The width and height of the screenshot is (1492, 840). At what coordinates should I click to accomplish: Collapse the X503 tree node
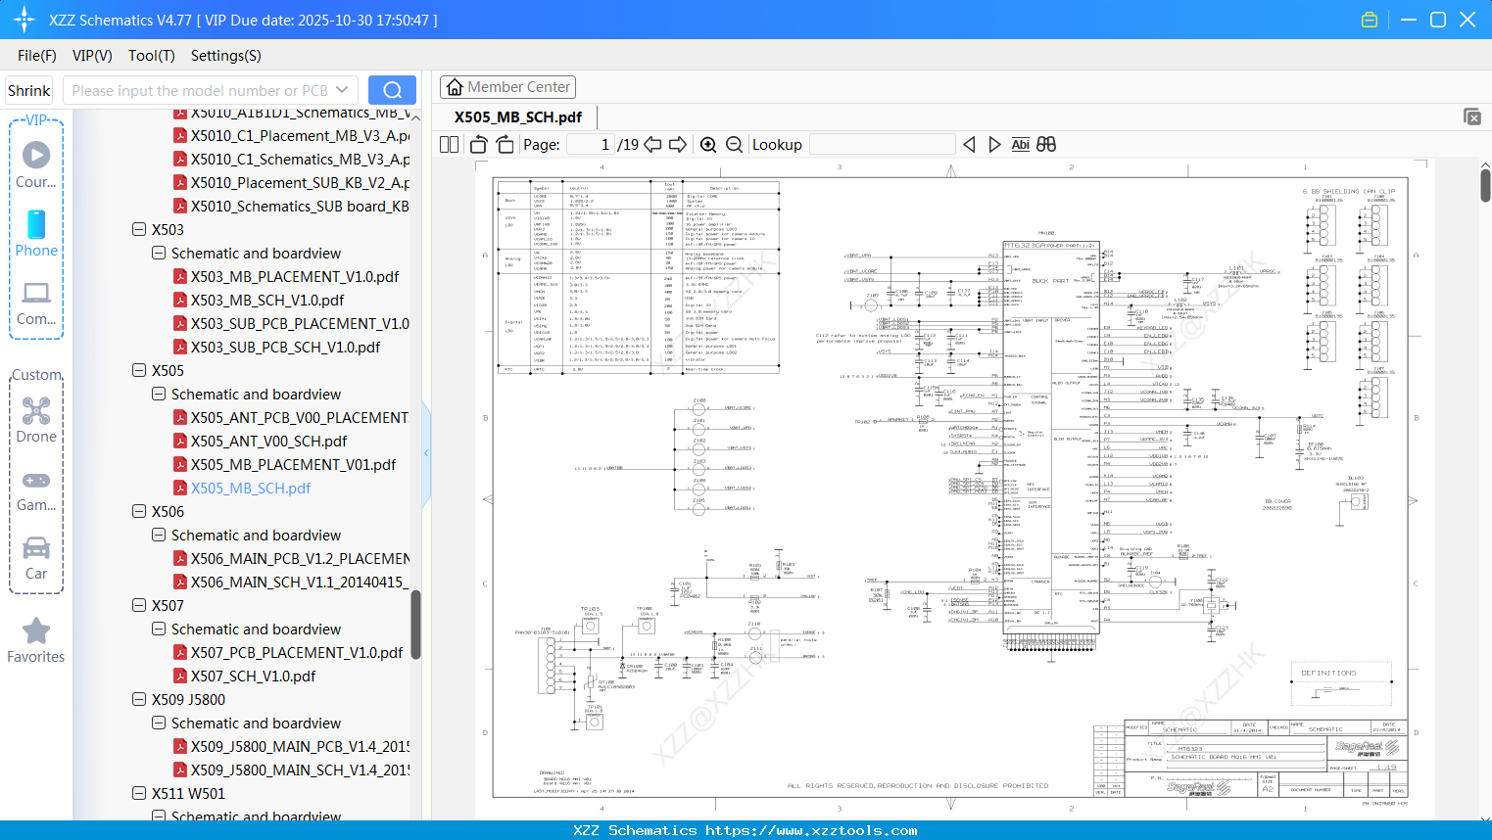139,230
